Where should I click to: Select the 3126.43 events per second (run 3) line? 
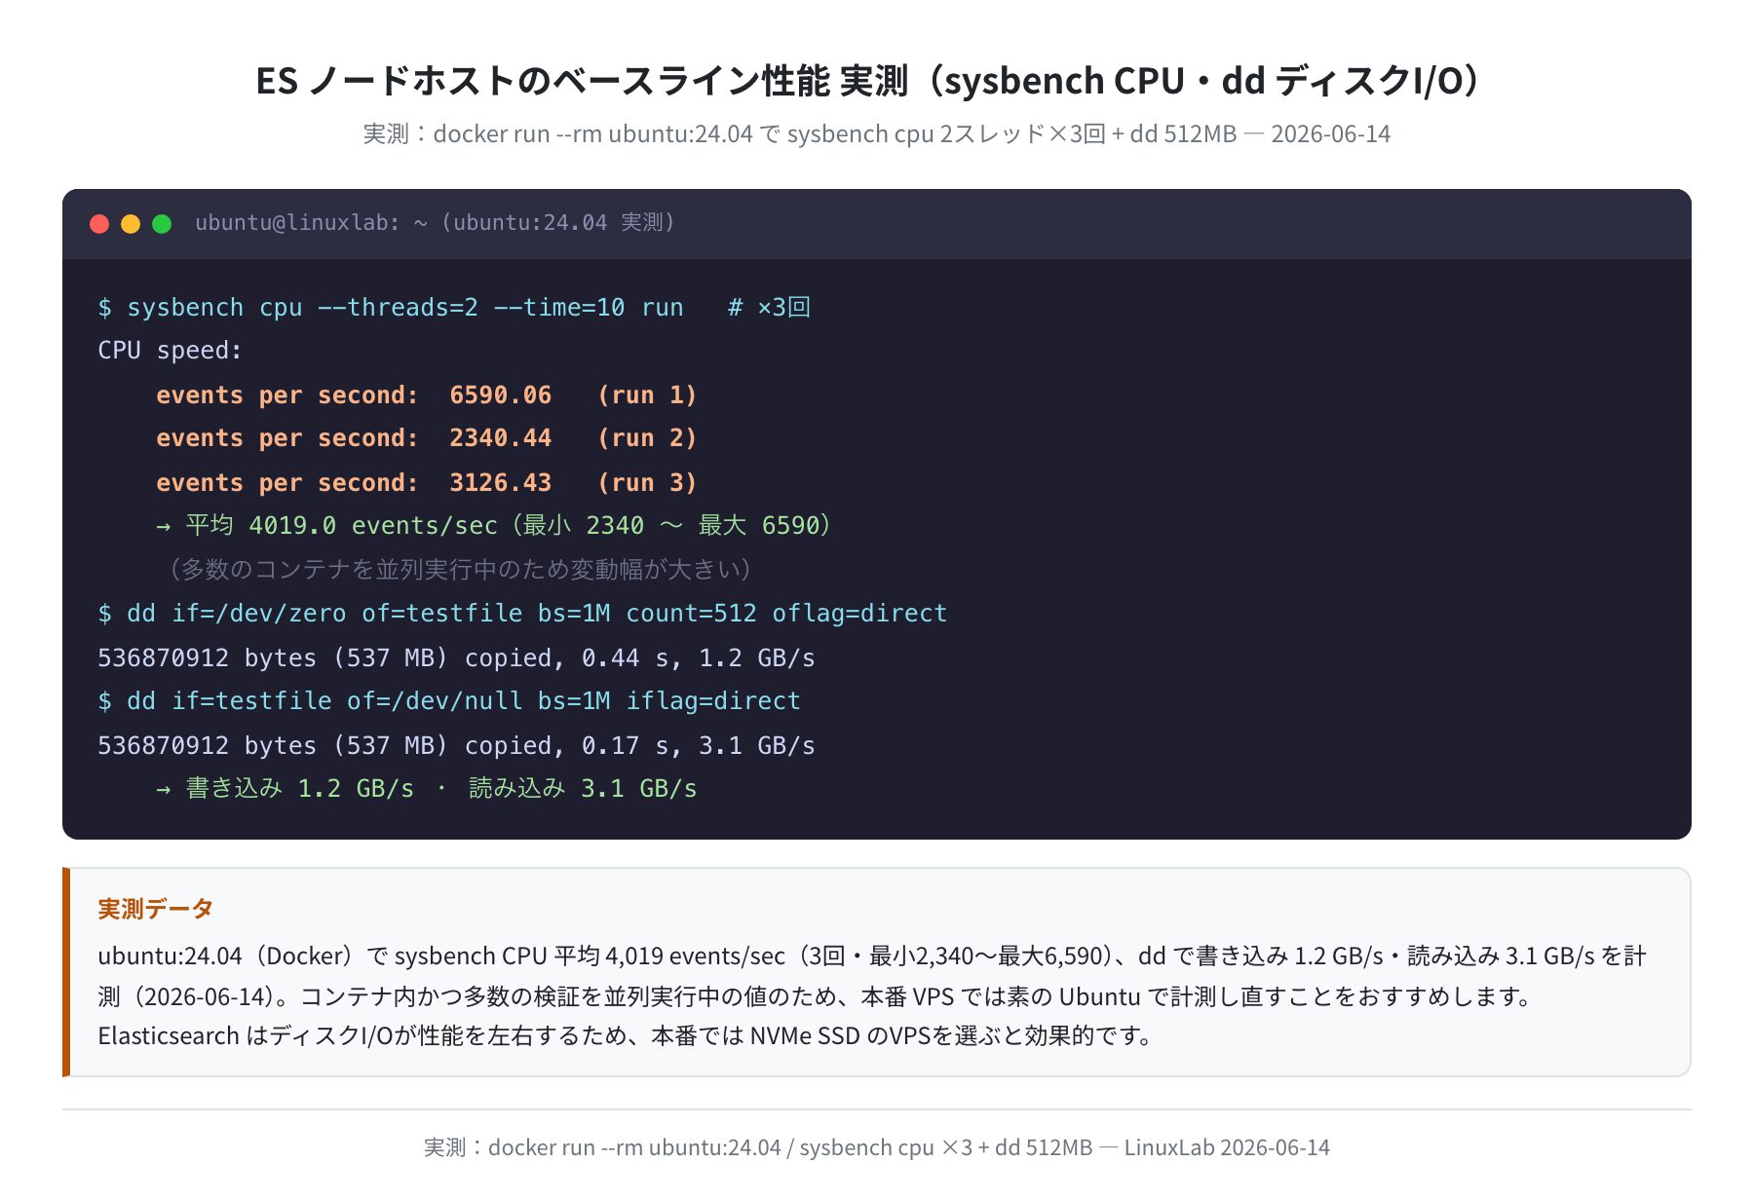pos(427,483)
